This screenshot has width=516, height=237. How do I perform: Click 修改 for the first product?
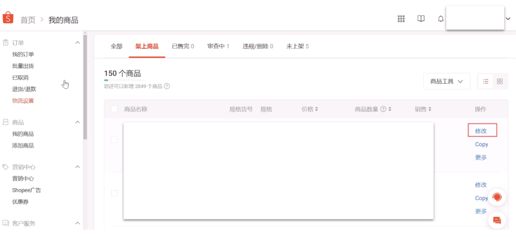click(x=481, y=130)
